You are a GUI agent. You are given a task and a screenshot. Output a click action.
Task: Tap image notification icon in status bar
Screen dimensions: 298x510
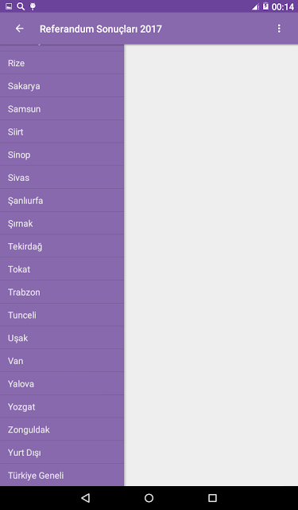9,6
